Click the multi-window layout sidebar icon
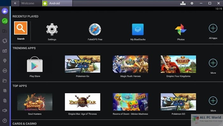223x126 pixels. coord(5,31)
